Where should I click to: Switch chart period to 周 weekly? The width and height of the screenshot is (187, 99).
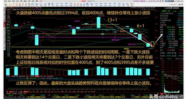tap(13, 8)
